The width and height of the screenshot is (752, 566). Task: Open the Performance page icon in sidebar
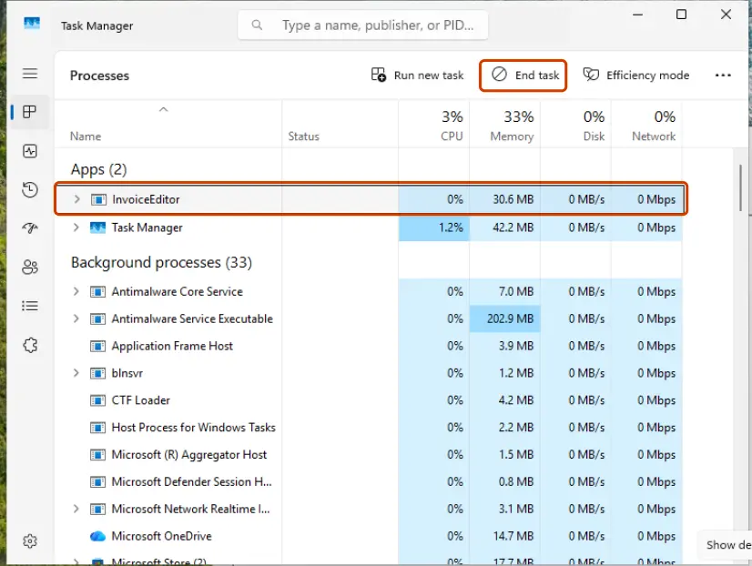click(x=30, y=151)
